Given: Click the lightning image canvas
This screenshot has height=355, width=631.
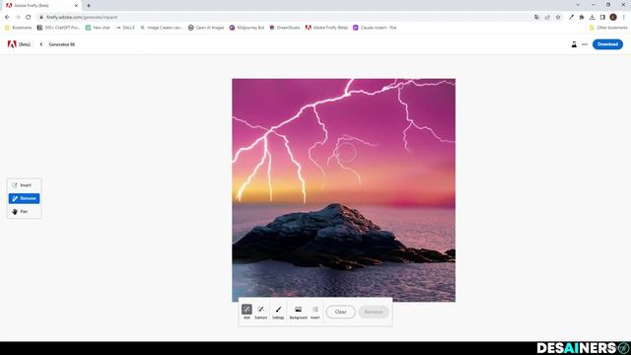Looking at the screenshot, I should [x=344, y=190].
